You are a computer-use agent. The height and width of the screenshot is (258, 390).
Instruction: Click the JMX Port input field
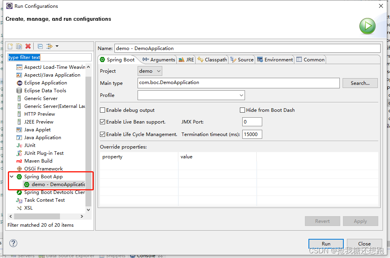pyautogui.click(x=252, y=122)
